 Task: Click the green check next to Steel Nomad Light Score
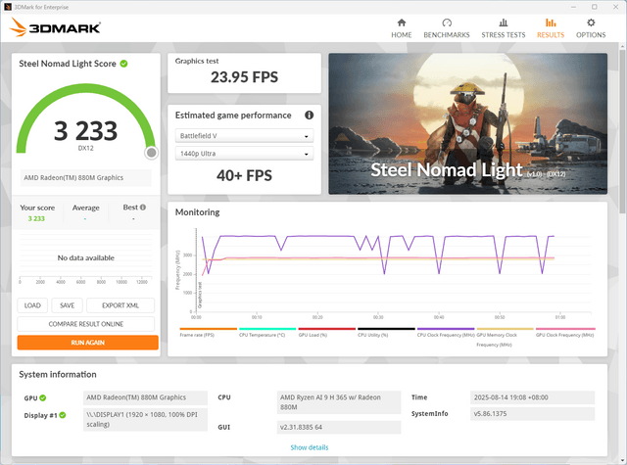click(x=124, y=64)
